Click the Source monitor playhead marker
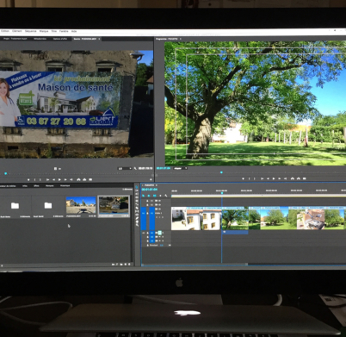346x337 pixels. tap(5, 173)
